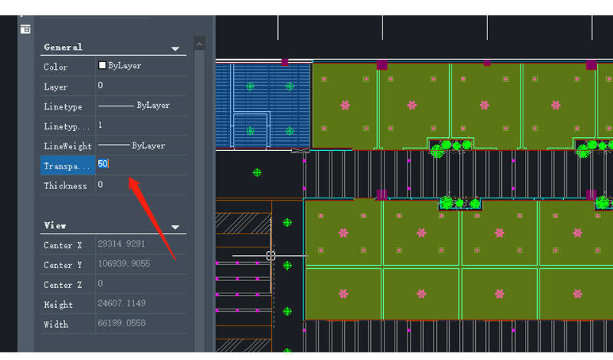613x360 pixels.
Task: Collapse the View section arrow
Action: [x=175, y=227]
